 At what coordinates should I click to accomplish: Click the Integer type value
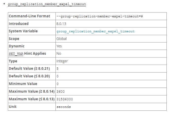coord(62,61)
